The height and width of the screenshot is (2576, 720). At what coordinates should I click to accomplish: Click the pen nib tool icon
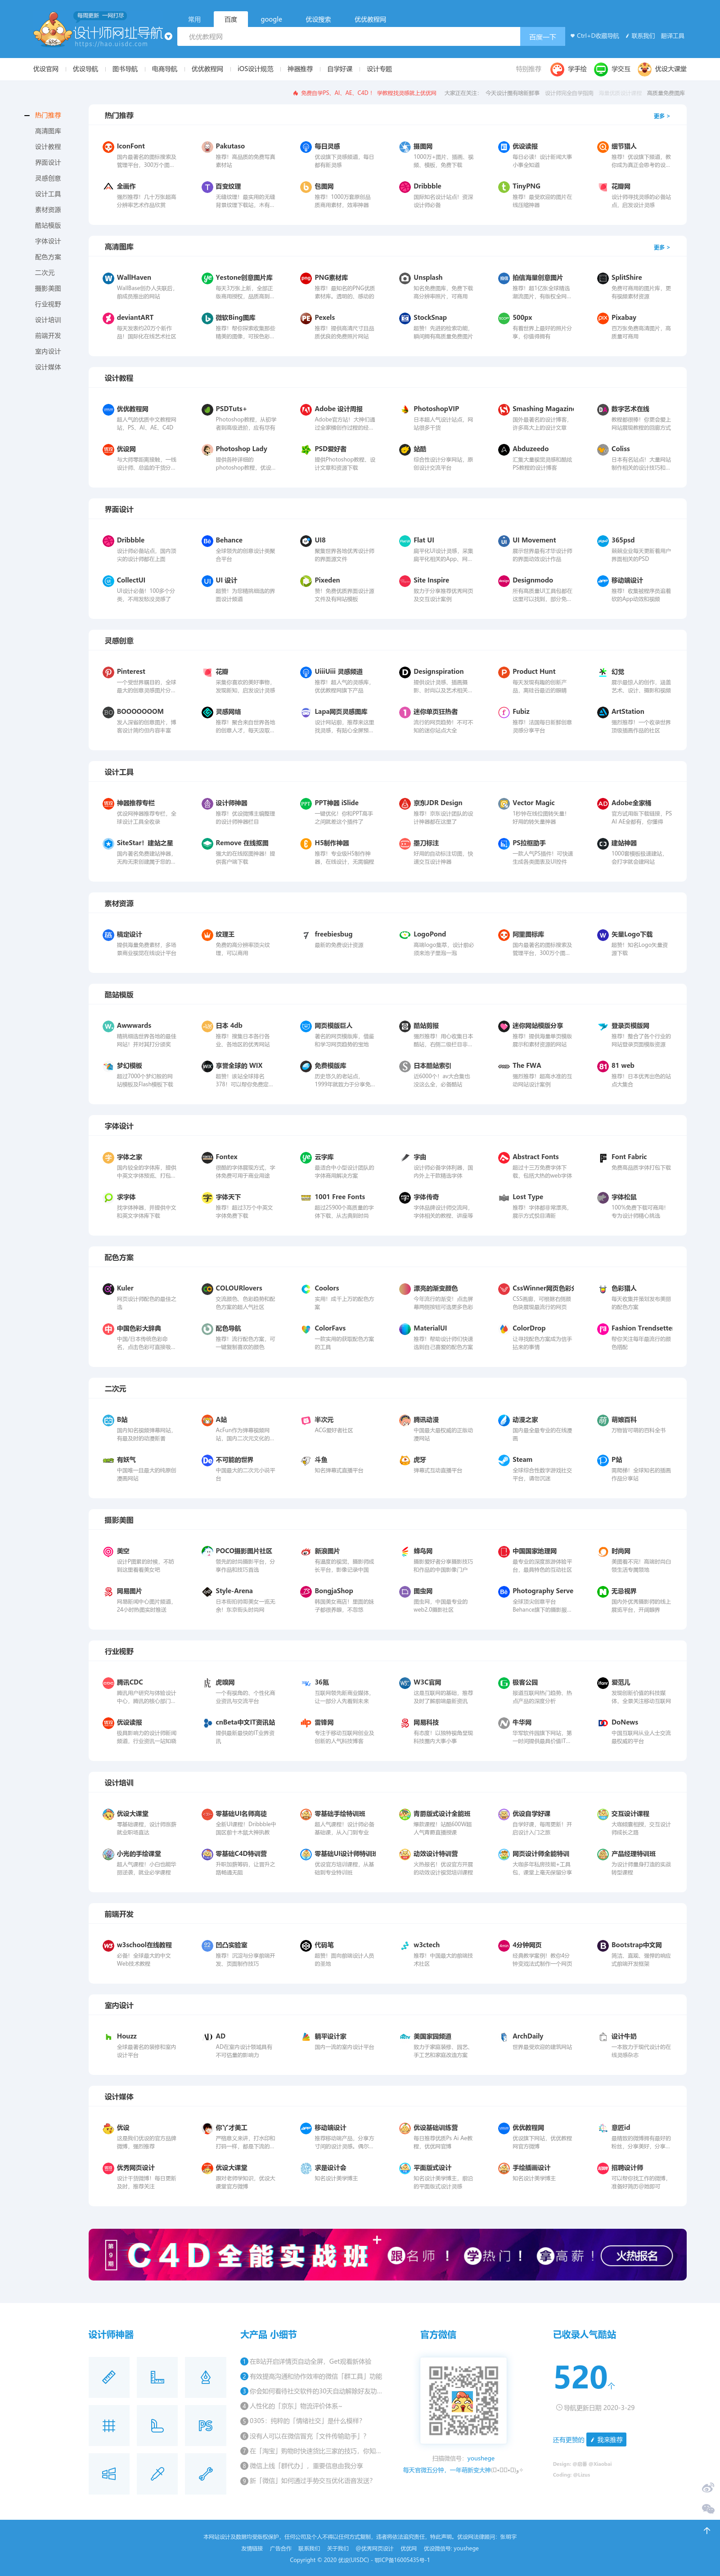tap(205, 2377)
